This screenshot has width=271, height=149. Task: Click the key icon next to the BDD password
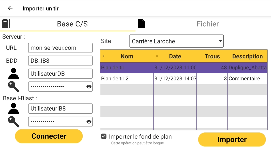pyautogui.click(x=13, y=86)
